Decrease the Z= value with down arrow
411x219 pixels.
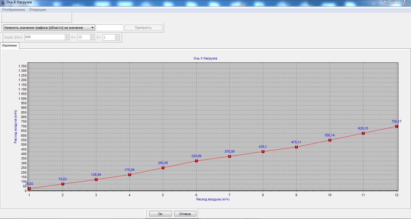117,39
